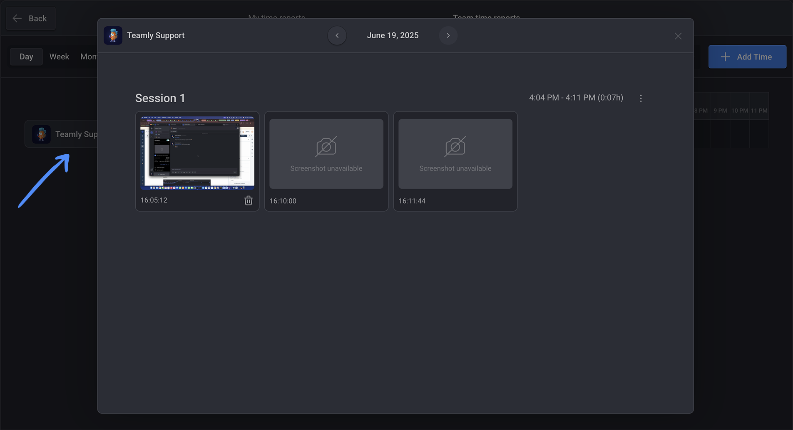Switch to the Week view tab
Image resolution: width=793 pixels, height=430 pixels.
[x=59, y=57]
